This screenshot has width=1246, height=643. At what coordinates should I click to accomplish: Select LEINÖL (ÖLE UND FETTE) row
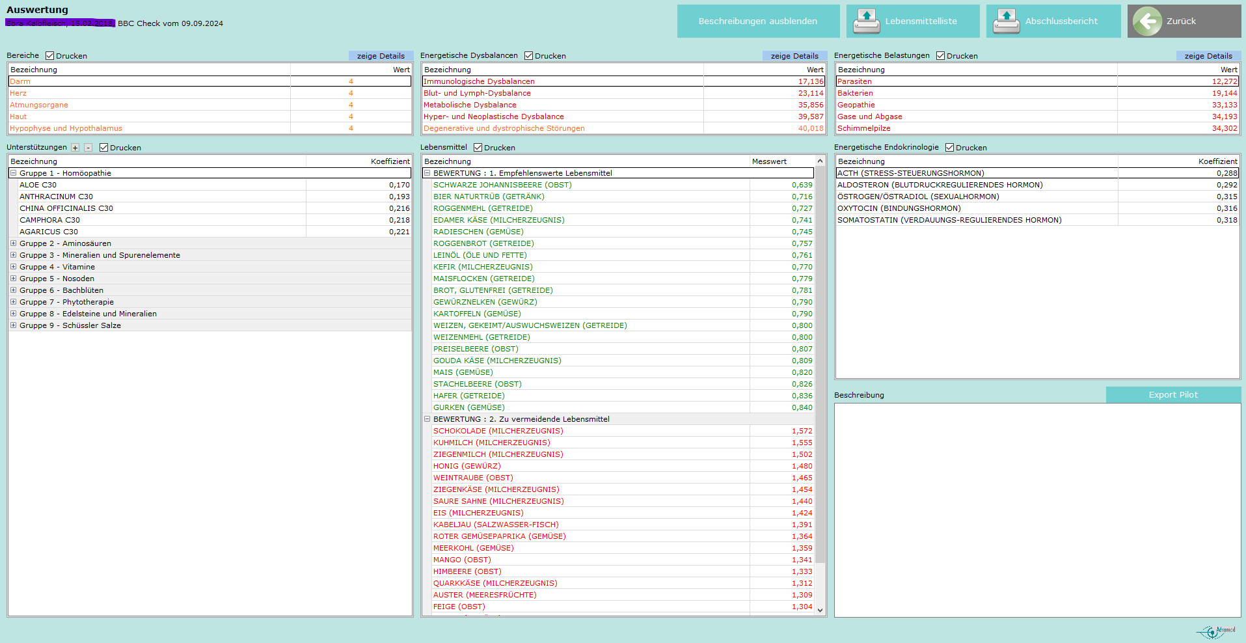[623, 255]
